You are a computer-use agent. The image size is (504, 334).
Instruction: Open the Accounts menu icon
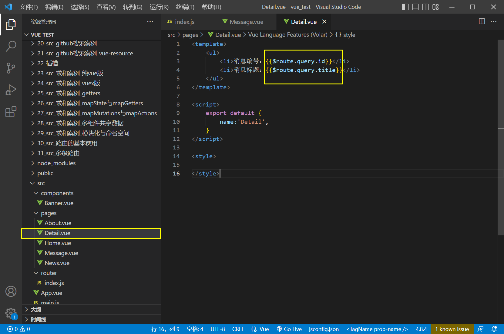[11, 291]
